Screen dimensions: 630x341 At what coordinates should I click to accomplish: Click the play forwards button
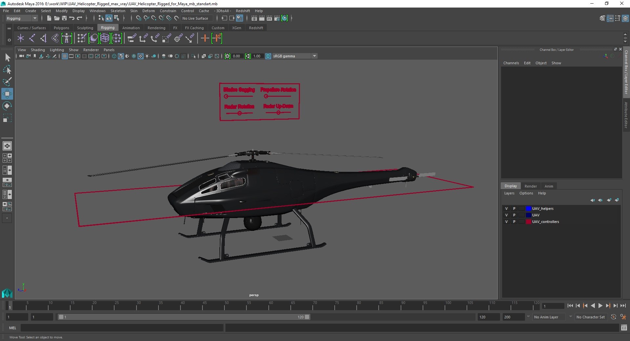tap(600, 306)
